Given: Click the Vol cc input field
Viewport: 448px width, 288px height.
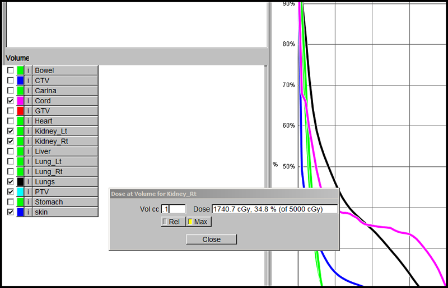Looking at the screenshot, I should pos(174,209).
